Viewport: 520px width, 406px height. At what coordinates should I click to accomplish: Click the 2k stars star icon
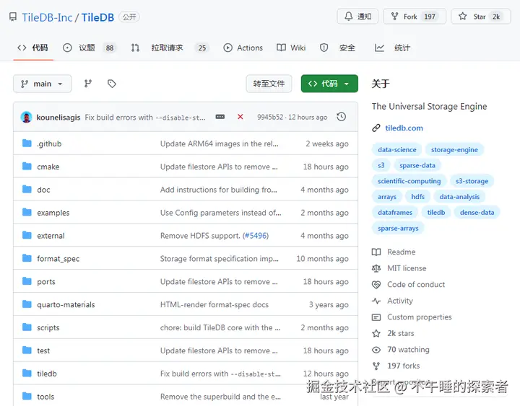pos(376,333)
